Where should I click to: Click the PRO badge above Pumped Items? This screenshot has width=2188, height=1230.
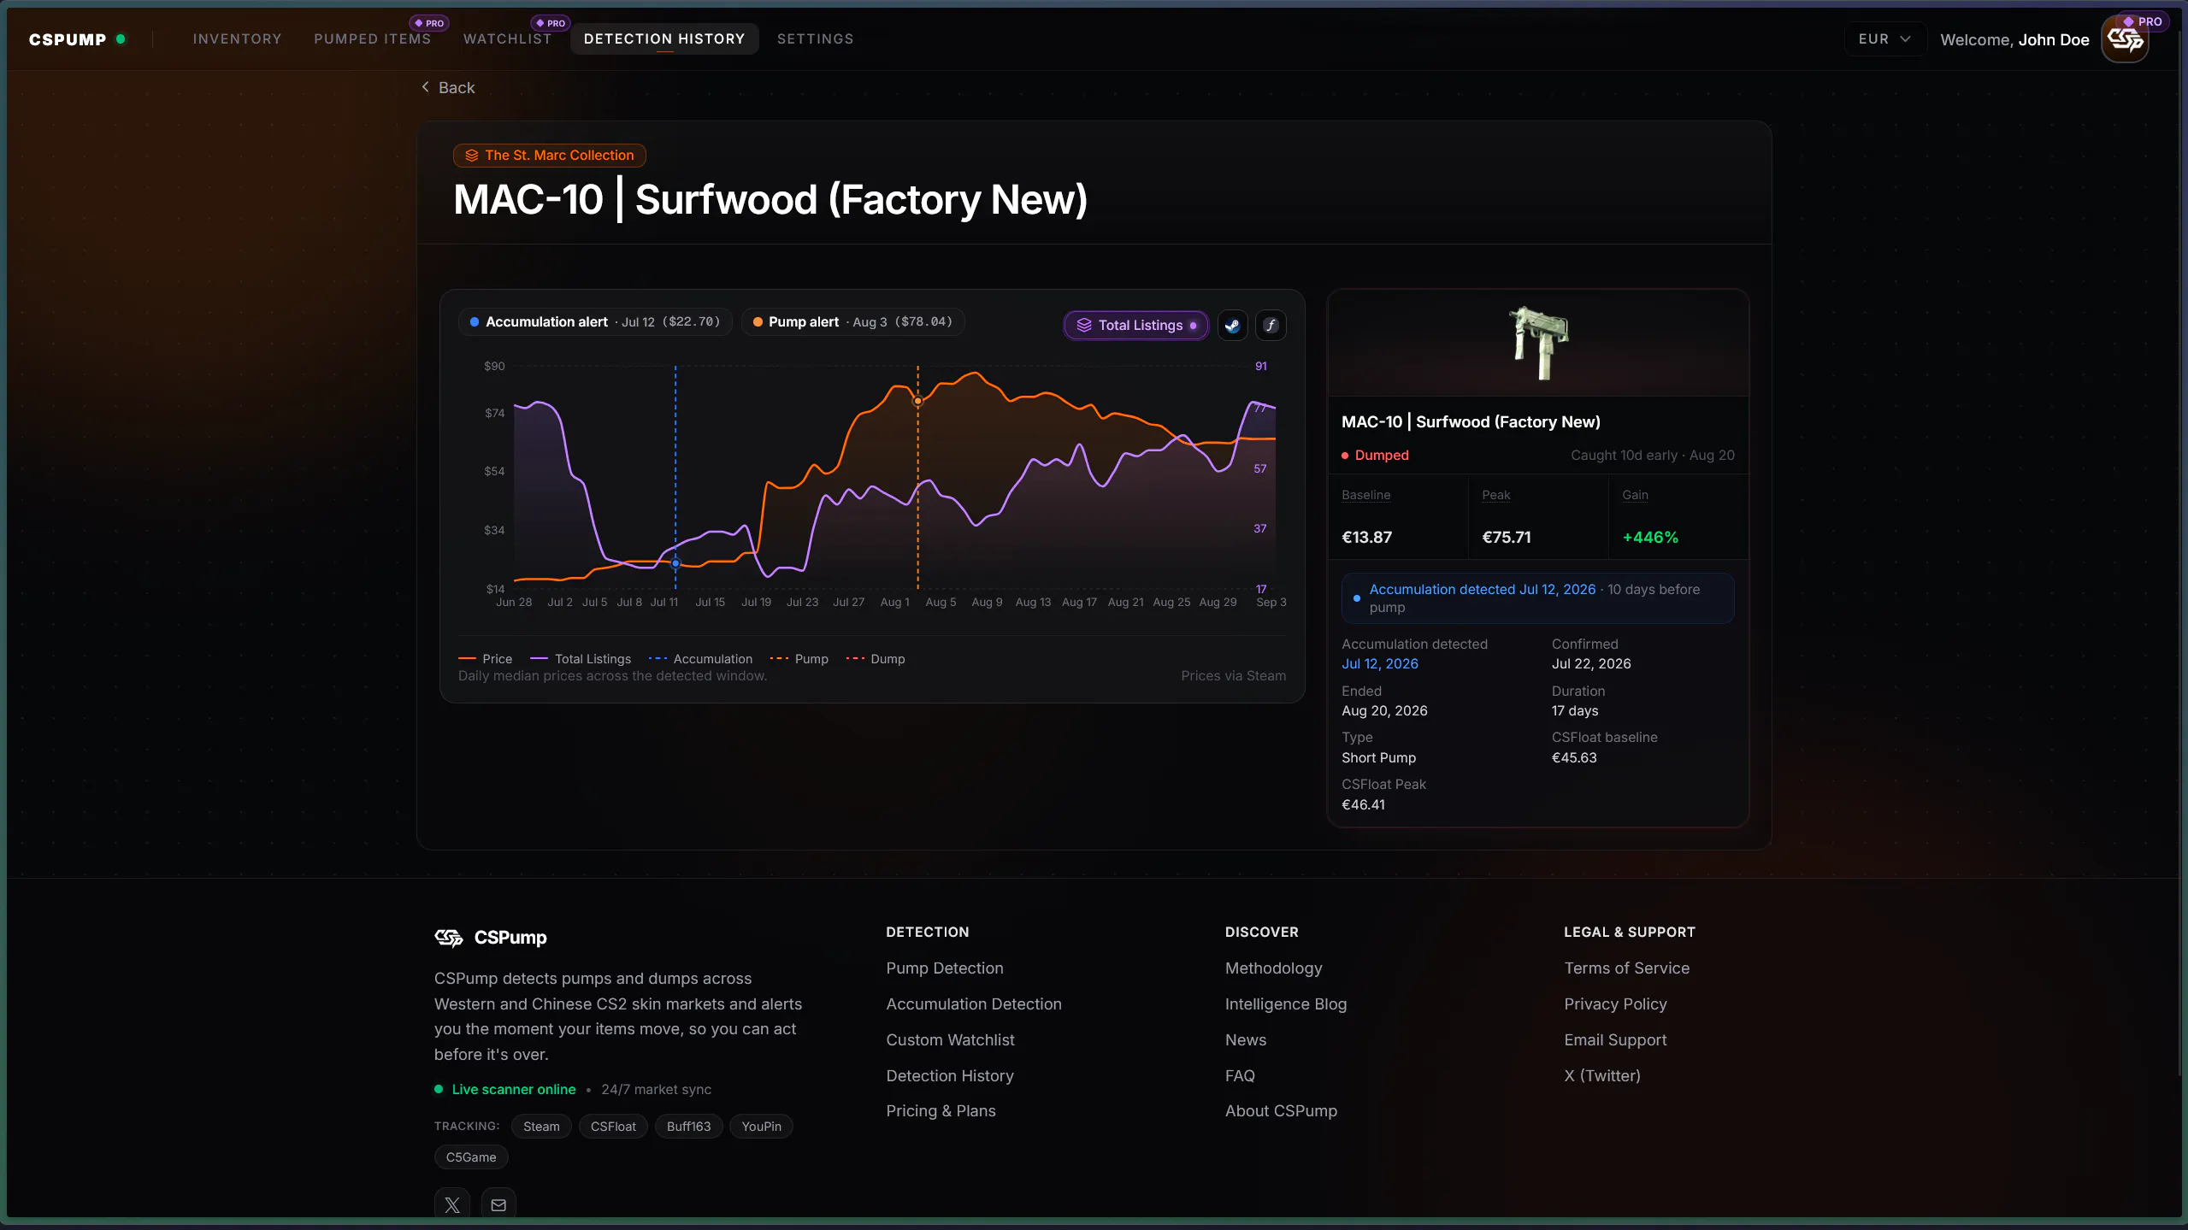(x=429, y=23)
